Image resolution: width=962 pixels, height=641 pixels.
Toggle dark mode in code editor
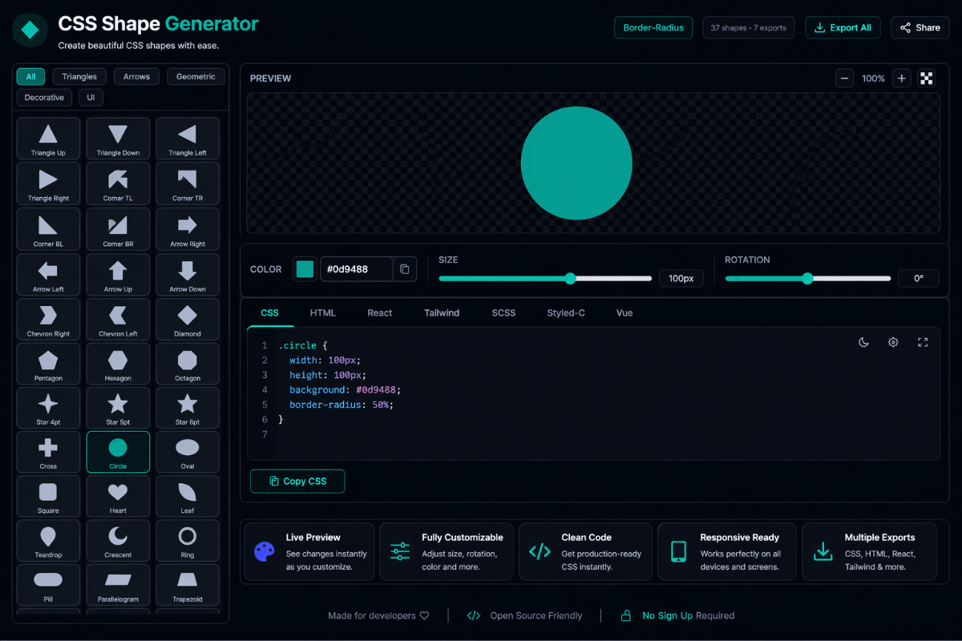(x=863, y=342)
